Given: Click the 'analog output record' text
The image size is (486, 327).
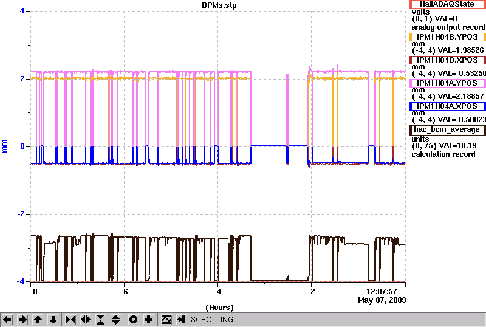Looking at the screenshot, I should pyautogui.click(x=448, y=27).
